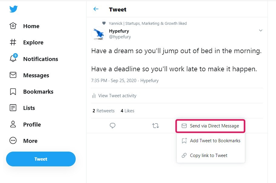276x183 pixels.
Task: Open the More menu in sidebar
Action: click(13, 141)
